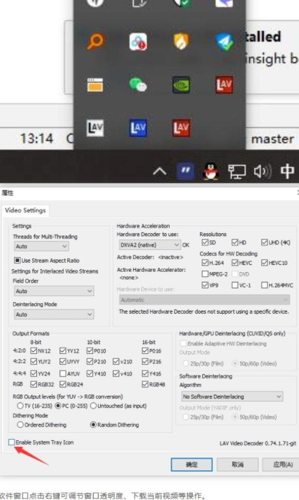The height and width of the screenshot is (500, 299).
Task: Click the blue LAV tray icon
Action: pos(138,128)
